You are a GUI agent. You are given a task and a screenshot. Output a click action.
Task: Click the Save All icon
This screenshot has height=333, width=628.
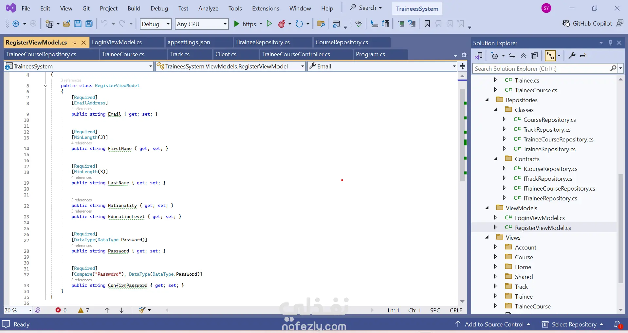89,24
